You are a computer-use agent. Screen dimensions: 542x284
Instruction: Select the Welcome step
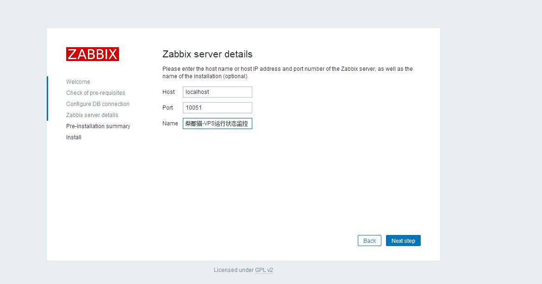78,82
